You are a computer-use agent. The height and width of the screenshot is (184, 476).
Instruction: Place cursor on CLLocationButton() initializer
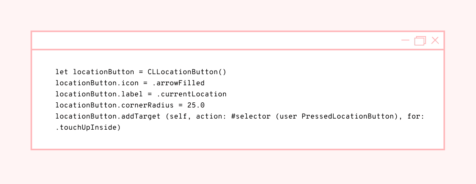click(186, 72)
